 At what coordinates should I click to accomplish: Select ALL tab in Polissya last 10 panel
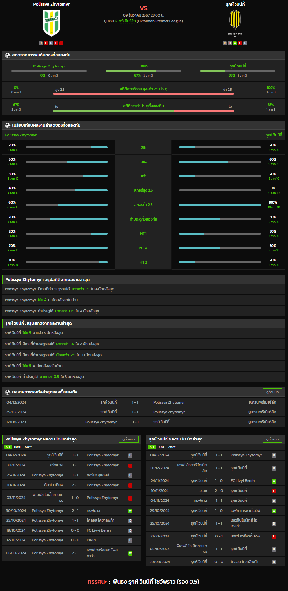(x=8, y=447)
